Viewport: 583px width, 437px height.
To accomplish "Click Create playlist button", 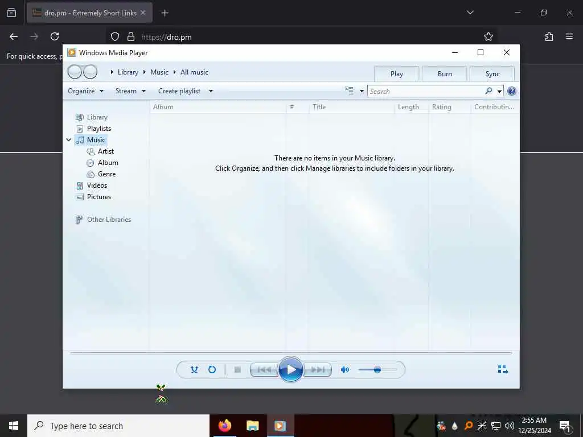I will (x=179, y=91).
